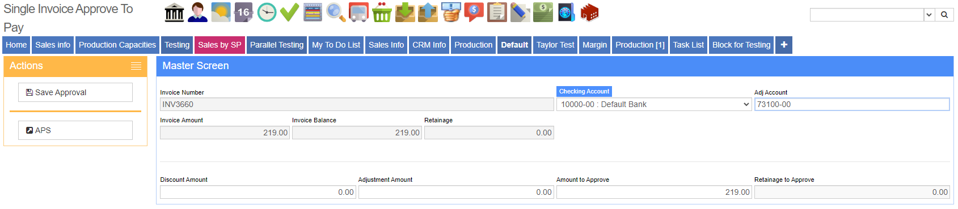Click the Invoice Balance field
This screenshot has height=209, width=958.
pos(357,133)
